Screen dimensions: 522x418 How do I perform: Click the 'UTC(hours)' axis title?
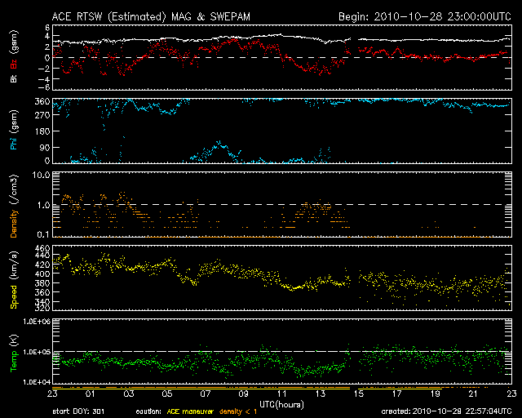pos(281,405)
